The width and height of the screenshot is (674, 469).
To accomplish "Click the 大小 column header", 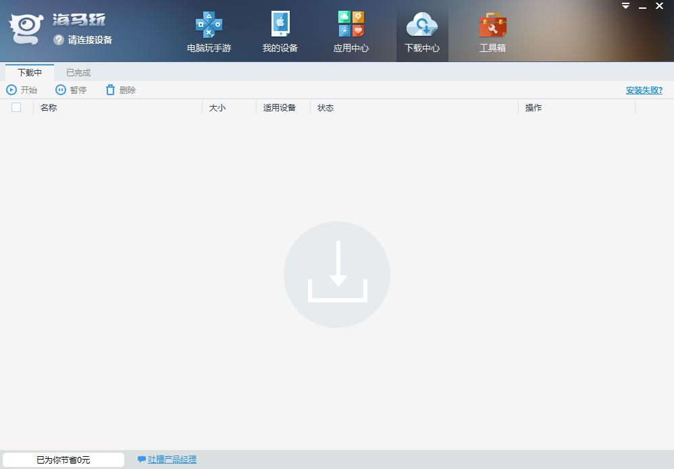I will (x=217, y=108).
